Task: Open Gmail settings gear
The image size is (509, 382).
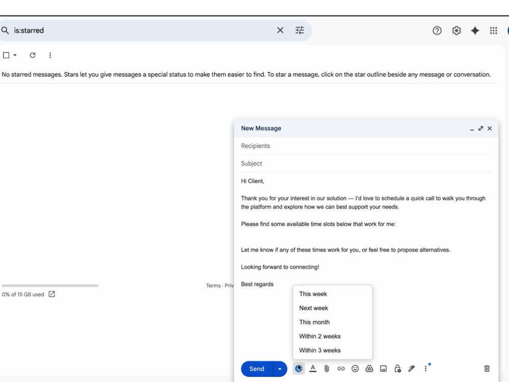Action: point(457,31)
